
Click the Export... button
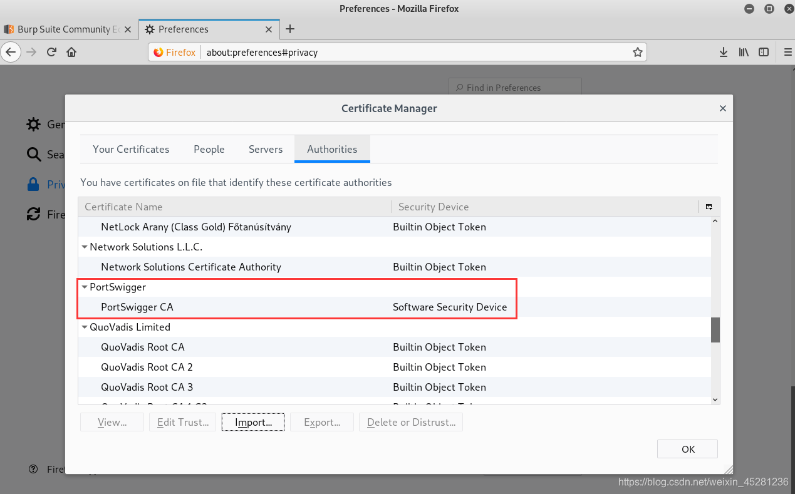322,422
